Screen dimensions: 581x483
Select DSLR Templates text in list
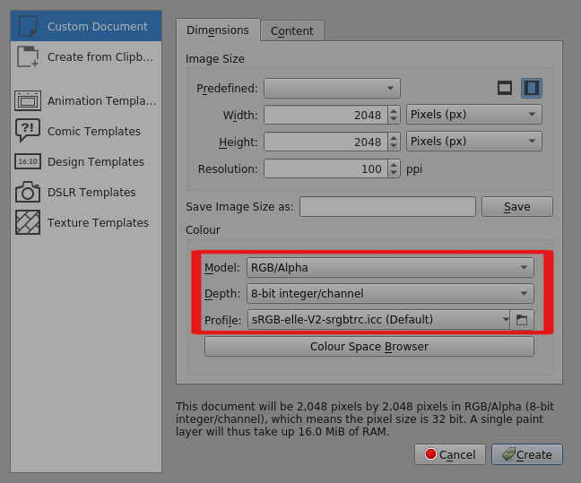tap(91, 193)
